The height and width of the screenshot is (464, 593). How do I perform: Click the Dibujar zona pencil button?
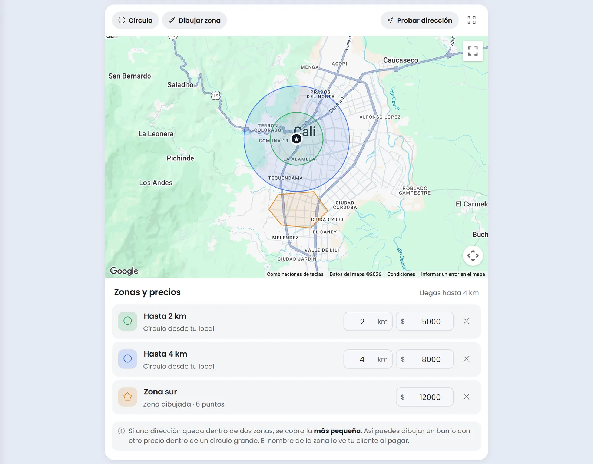(194, 20)
